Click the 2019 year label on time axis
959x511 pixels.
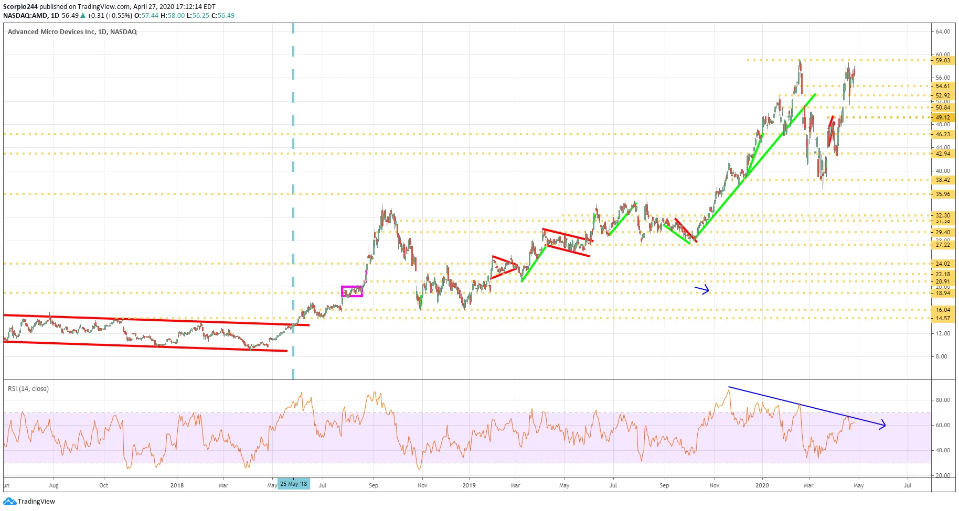click(x=469, y=485)
